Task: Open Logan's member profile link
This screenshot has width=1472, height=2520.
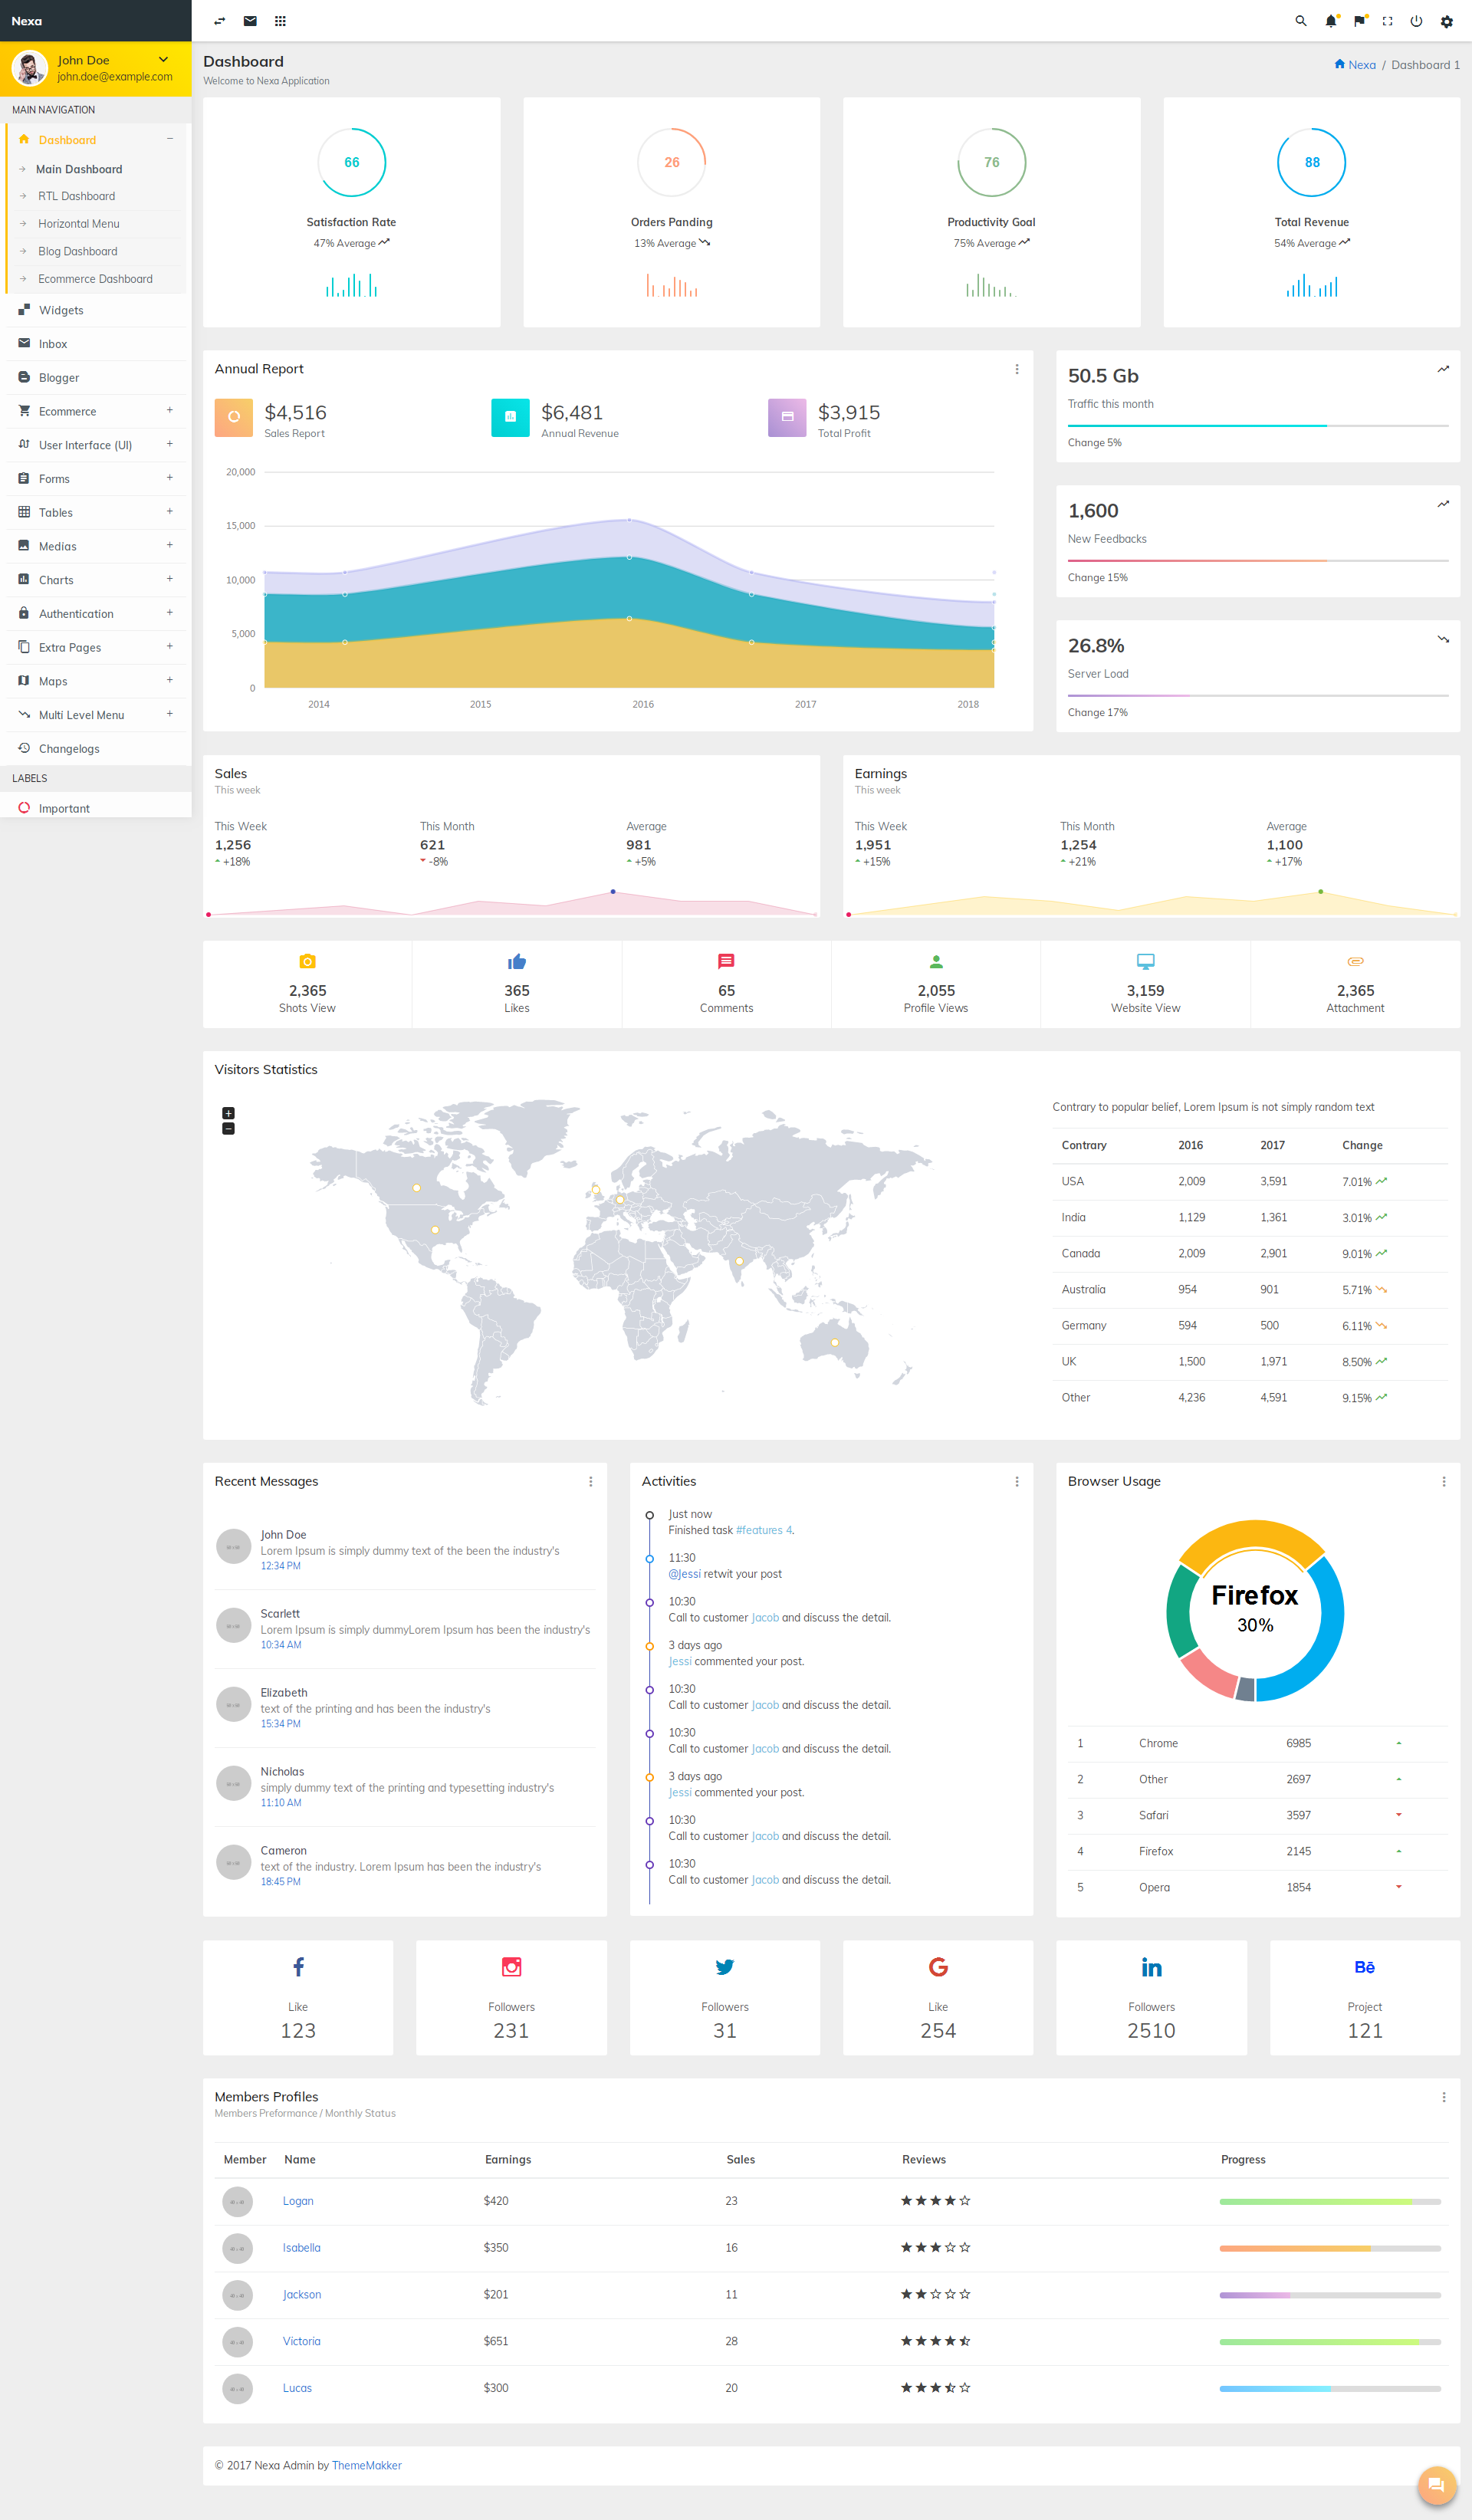Action: tap(298, 2200)
